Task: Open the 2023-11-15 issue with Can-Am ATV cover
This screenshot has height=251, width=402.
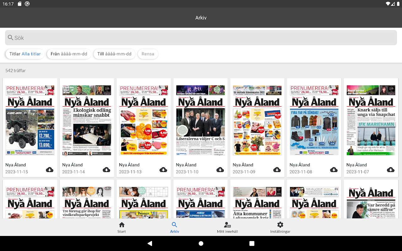Action: [x=30, y=120]
